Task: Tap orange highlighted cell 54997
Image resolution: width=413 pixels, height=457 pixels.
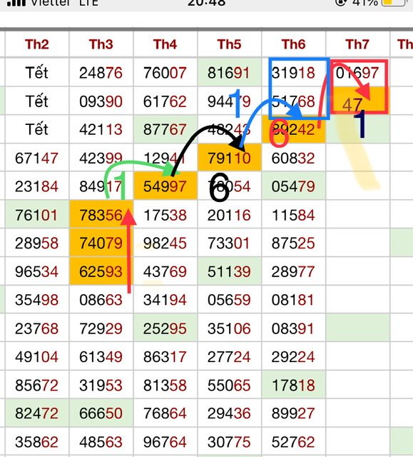Action: pyautogui.click(x=165, y=186)
